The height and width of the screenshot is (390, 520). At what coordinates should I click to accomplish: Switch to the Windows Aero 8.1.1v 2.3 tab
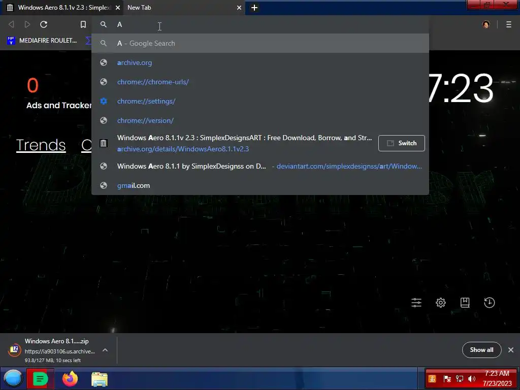[61, 7]
